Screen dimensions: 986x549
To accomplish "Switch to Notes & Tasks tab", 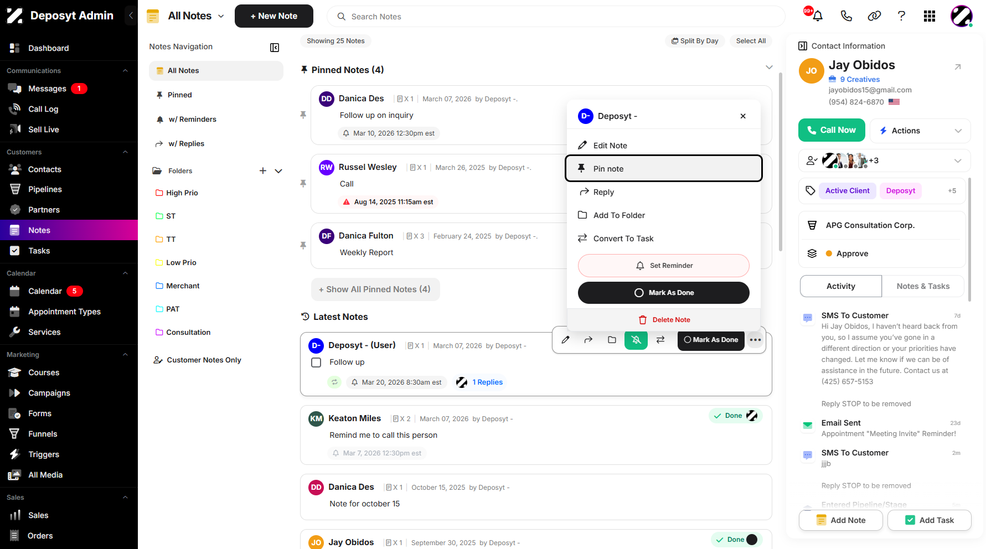I will point(923,286).
